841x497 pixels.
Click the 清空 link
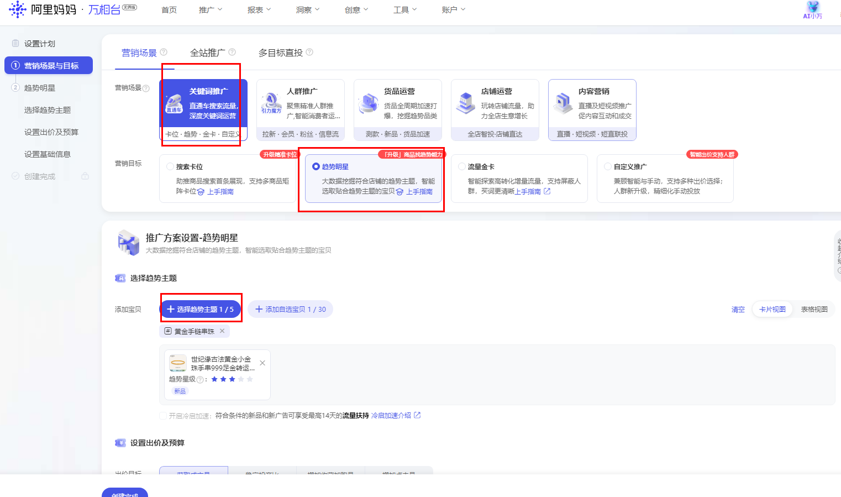pyautogui.click(x=738, y=310)
